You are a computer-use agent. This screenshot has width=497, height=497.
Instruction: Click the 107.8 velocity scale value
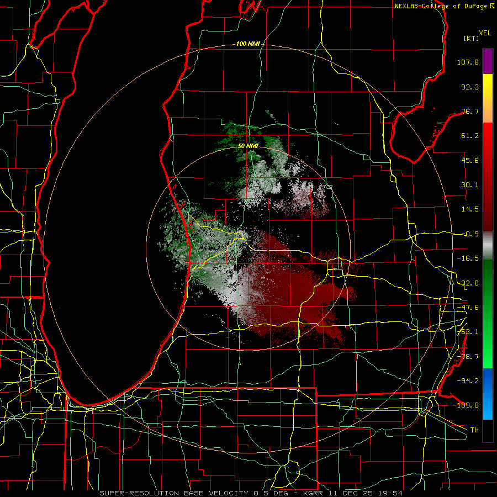(468, 62)
